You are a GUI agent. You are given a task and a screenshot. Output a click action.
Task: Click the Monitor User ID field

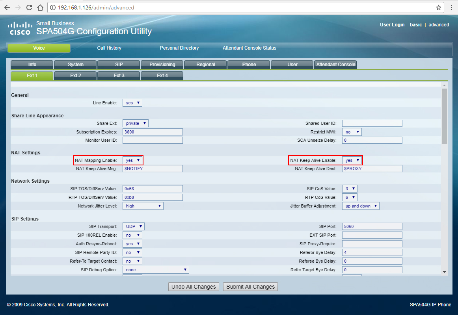click(153, 140)
